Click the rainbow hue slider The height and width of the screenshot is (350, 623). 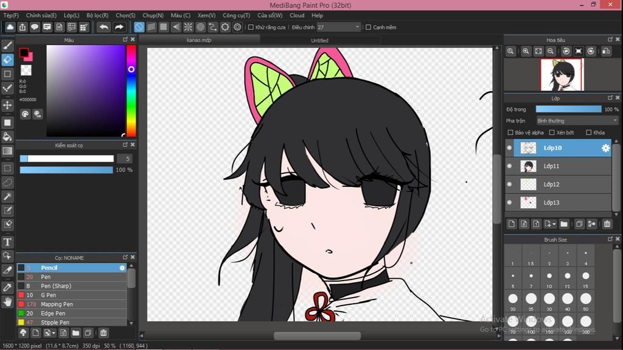131,91
